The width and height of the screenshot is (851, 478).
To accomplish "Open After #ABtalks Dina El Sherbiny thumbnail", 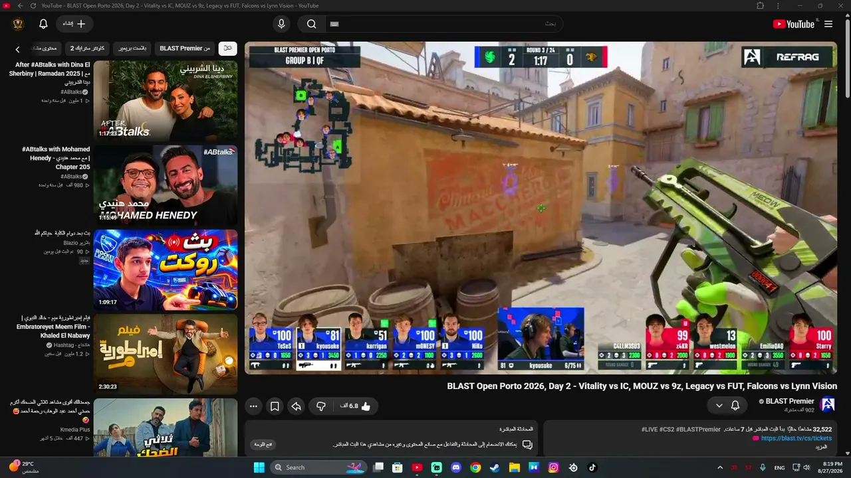I will click(x=166, y=100).
